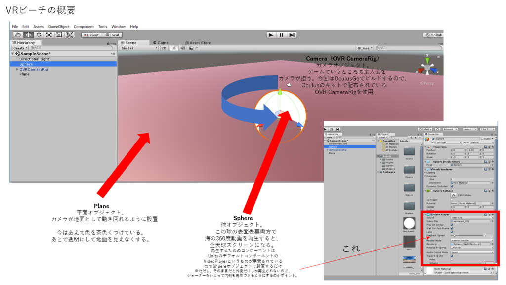
Task: Collapse SampleScene in main Hierarchy
Action: click(12, 53)
